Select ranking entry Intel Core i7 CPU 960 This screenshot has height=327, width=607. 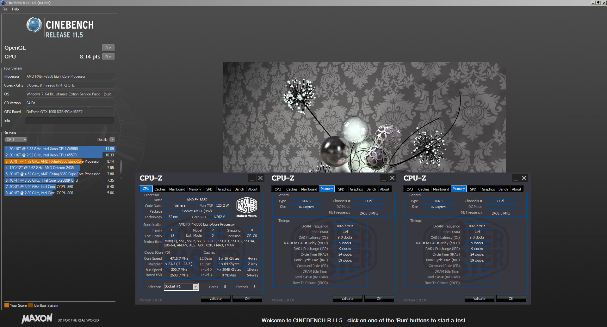tap(60, 187)
